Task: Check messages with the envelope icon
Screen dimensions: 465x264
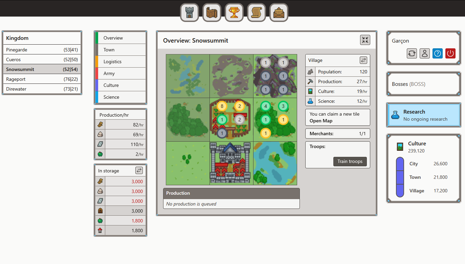Action: [279, 12]
